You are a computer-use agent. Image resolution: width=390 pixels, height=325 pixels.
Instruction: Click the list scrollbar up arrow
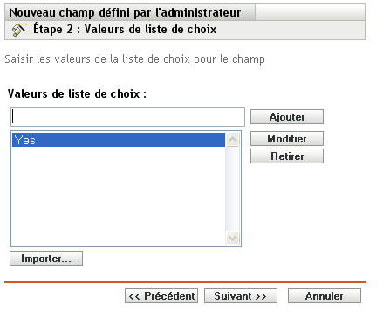click(x=232, y=140)
